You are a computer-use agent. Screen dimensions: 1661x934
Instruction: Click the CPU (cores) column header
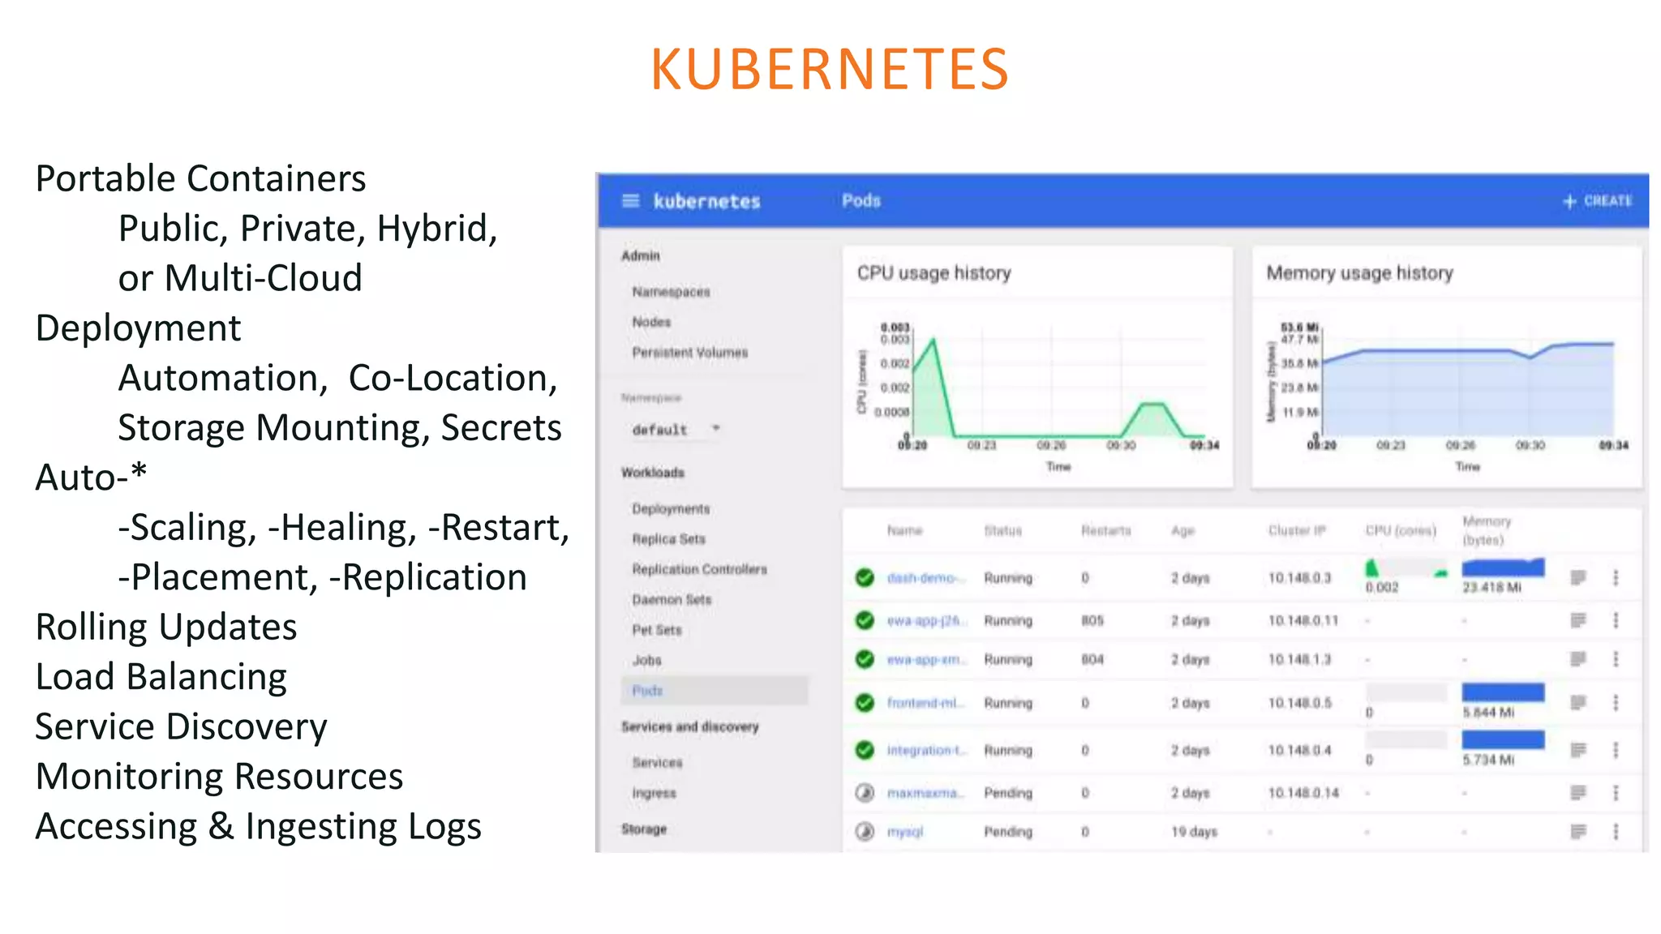pyautogui.click(x=1401, y=530)
